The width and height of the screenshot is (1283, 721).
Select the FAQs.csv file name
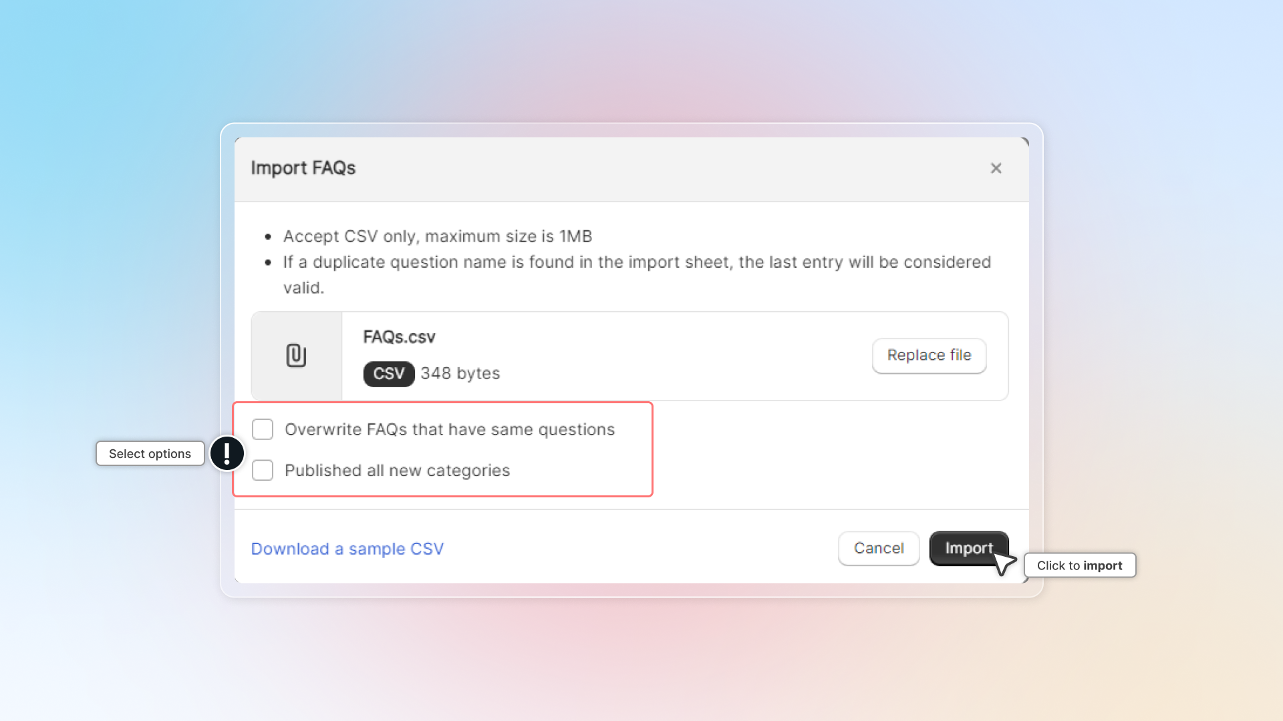click(399, 337)
